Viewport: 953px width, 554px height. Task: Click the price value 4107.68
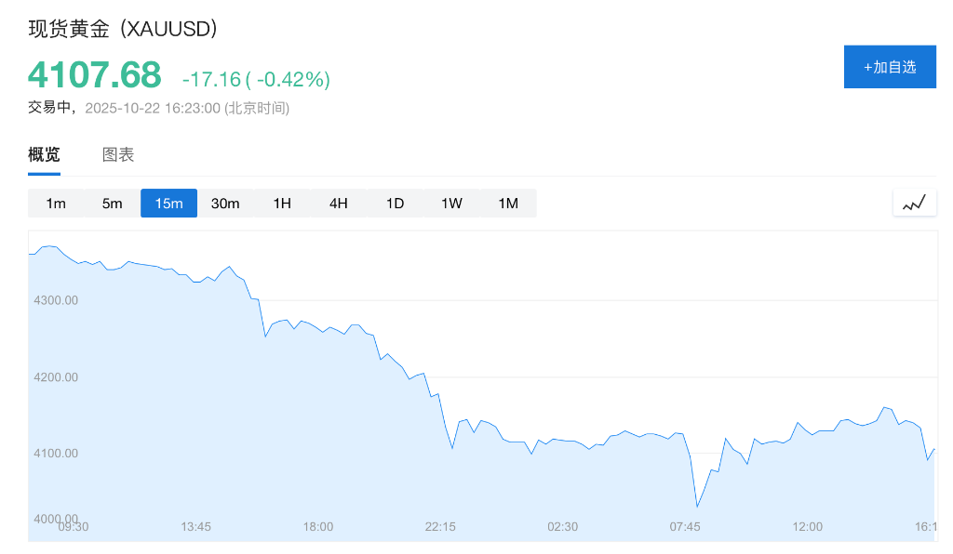click(94, 73)
